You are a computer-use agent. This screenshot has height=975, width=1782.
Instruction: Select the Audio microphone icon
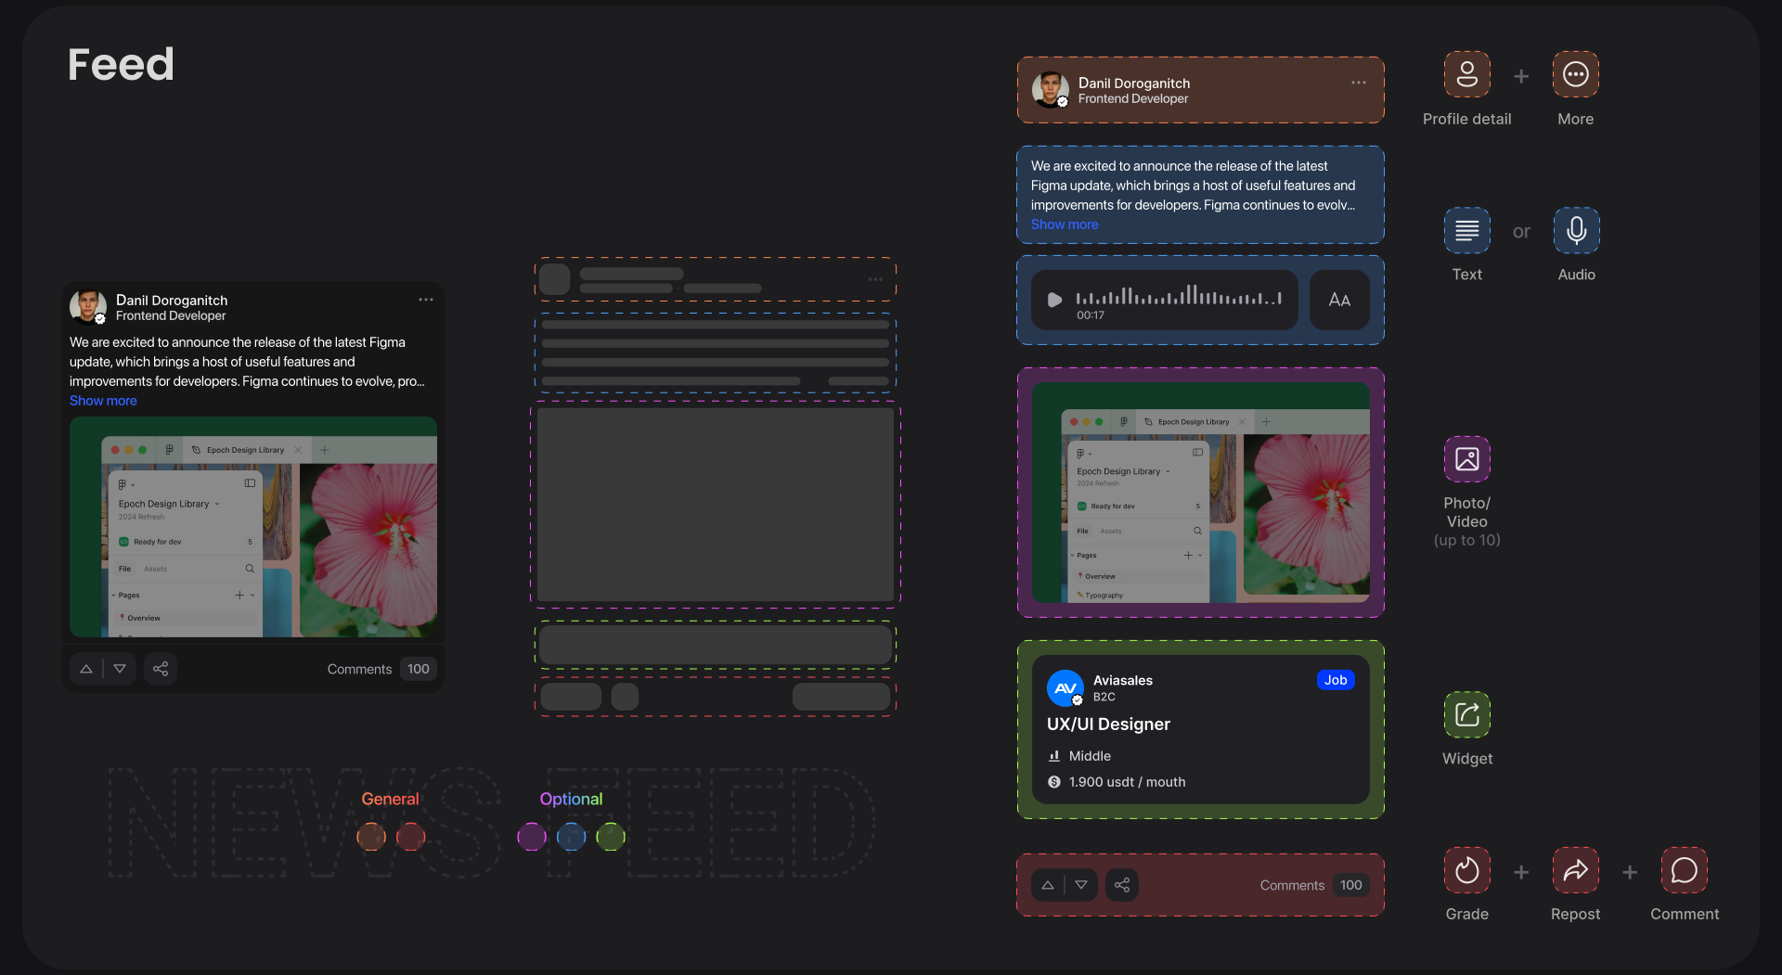coord(1576,230)
